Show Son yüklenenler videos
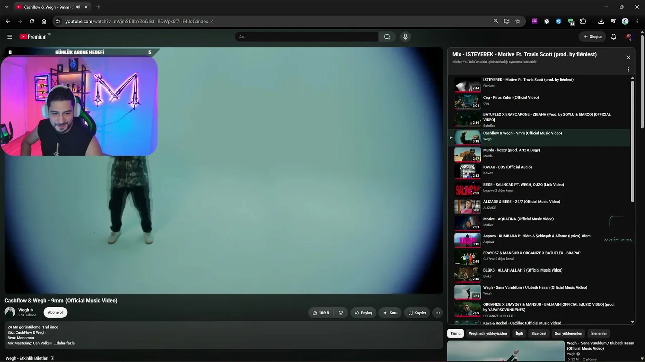The image size is (645, 362). tap(568, 333)
